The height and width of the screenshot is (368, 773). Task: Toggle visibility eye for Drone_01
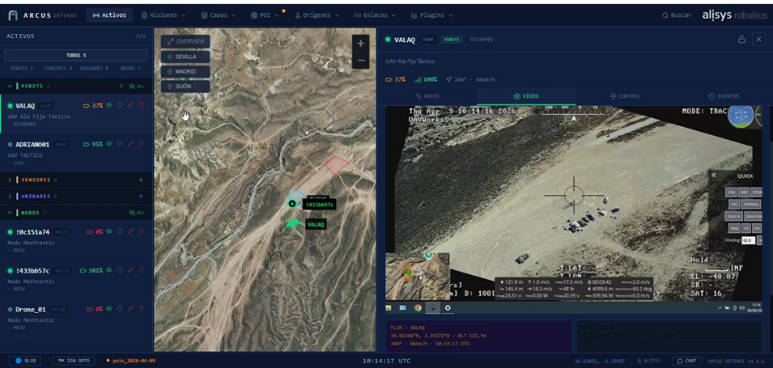pos(109,310)
